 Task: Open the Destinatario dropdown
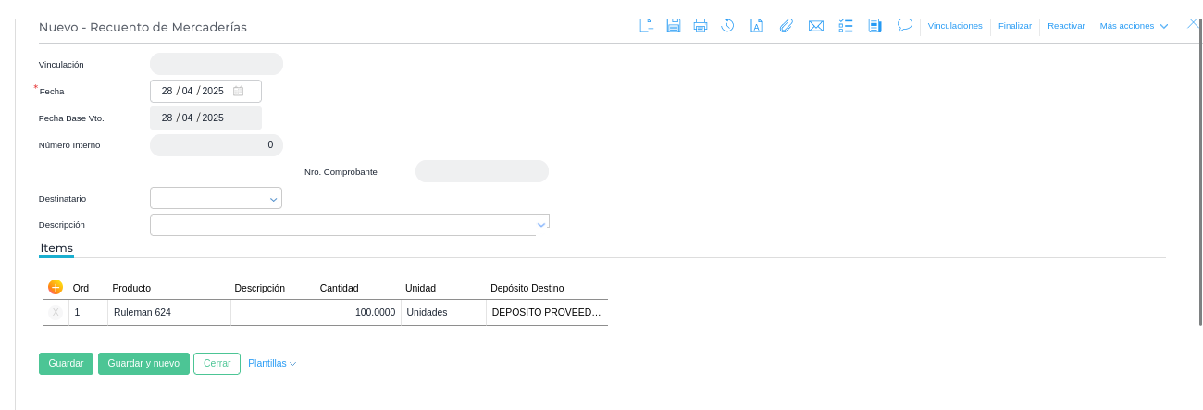[216, 198]
